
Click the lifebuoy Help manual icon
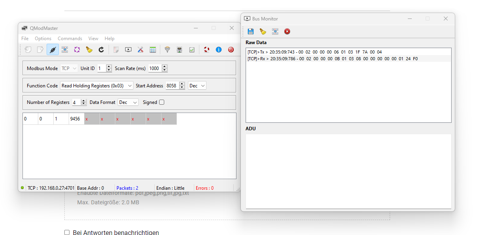tap(206, 50)
